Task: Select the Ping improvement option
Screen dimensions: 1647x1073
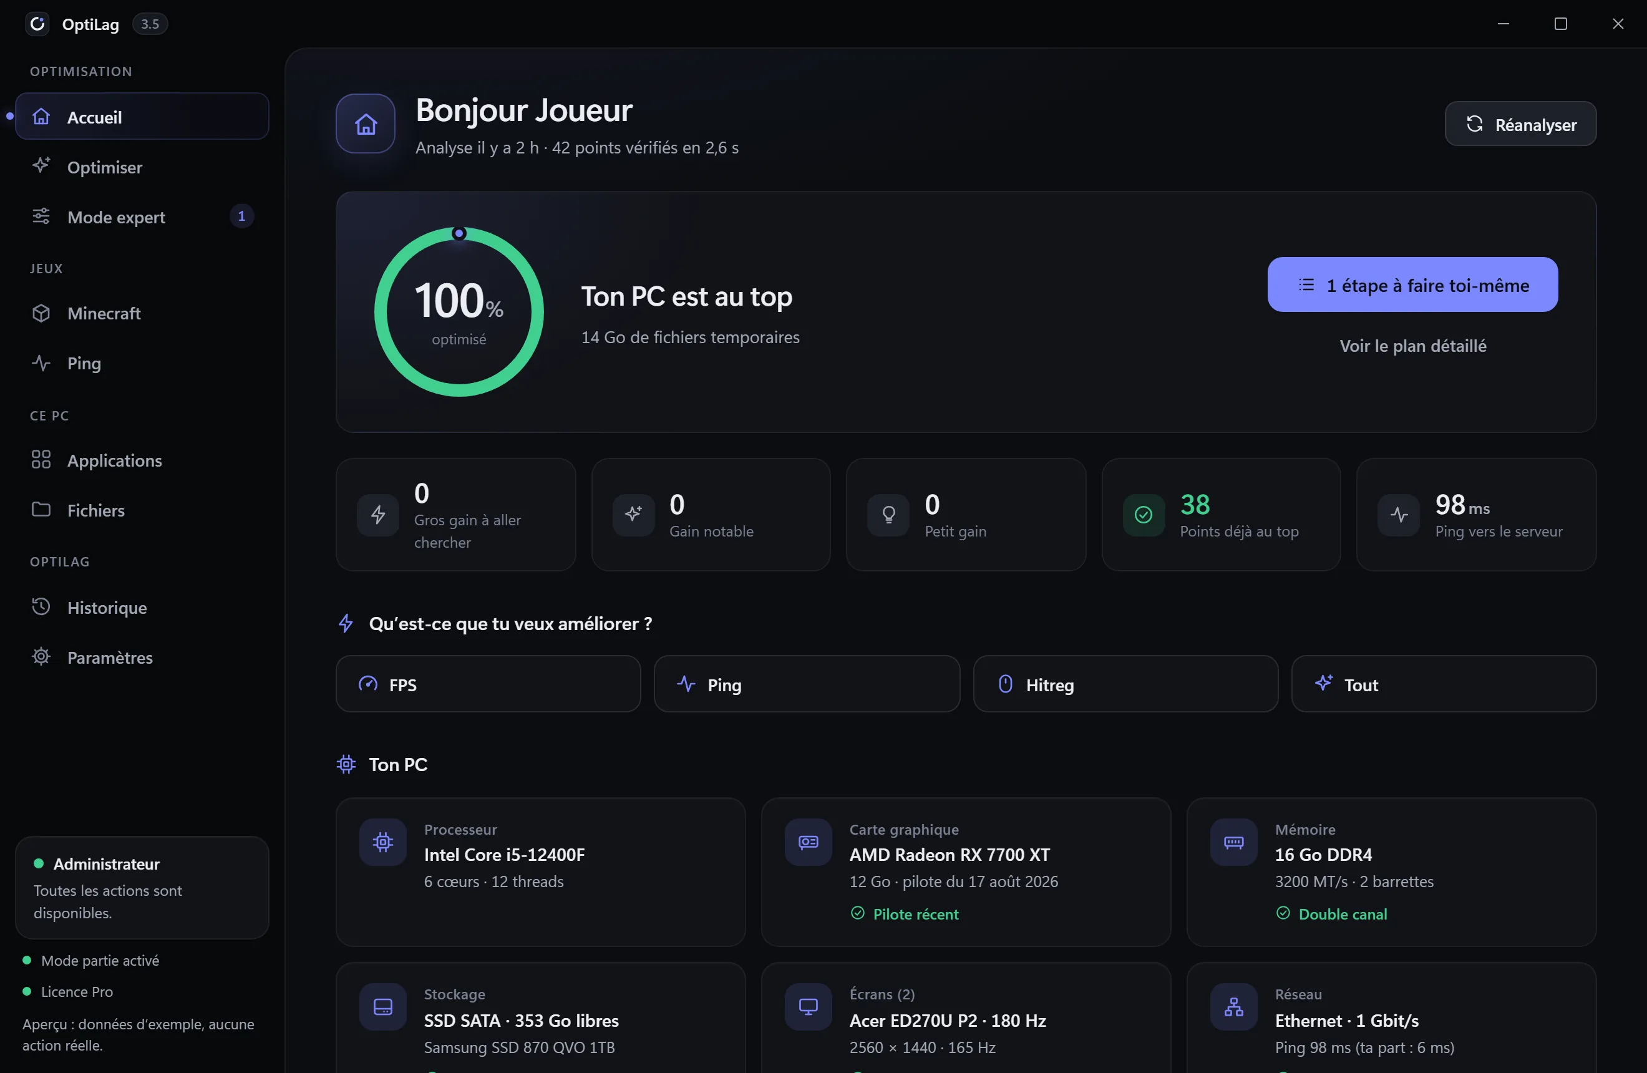Action: point(807,684)
